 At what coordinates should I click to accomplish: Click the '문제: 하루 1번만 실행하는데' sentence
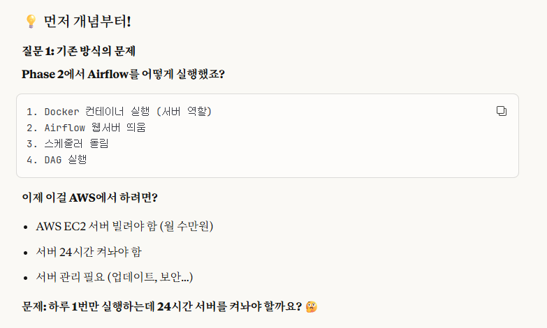click(x=162, y=307)
